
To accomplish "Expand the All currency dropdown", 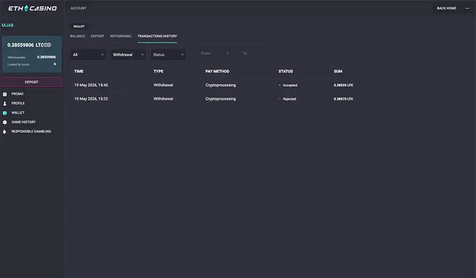I will (x=88, y=55).
